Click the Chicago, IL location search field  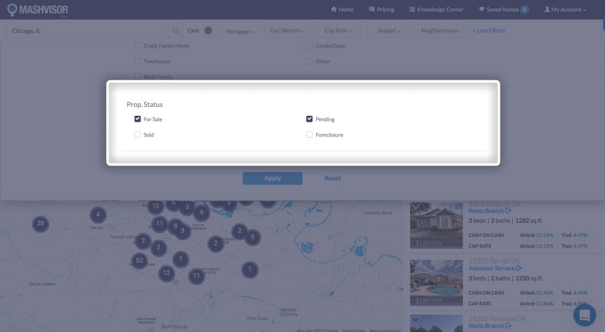(x=87, y=31)
